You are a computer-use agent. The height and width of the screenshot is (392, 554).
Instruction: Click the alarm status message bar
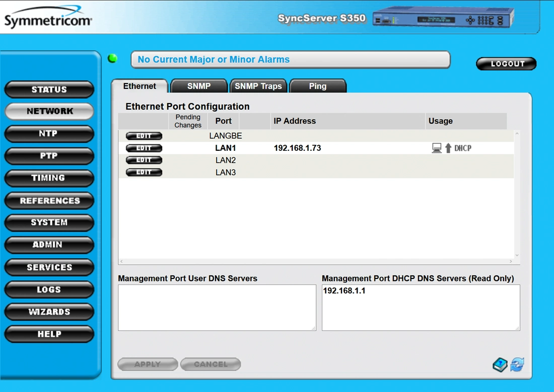point(291,60)
